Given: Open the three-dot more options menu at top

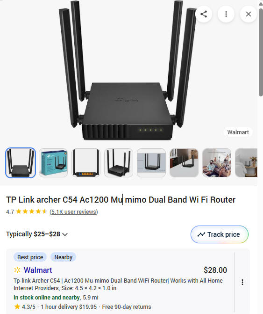Looking at the screenshot, I should point(226,14).
